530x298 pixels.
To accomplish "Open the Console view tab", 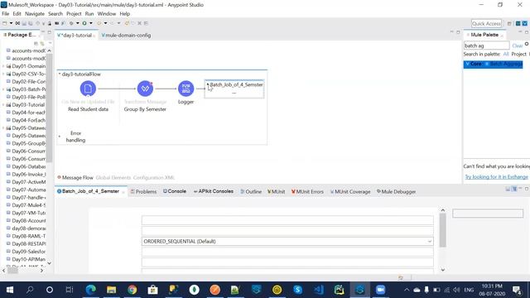I will coord(175,191).
